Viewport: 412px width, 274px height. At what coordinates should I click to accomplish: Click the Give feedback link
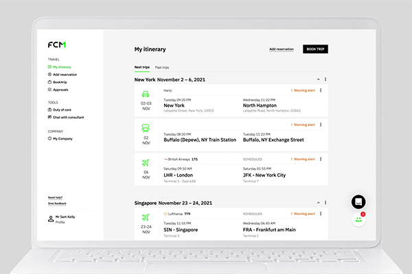click(x=57, y=203)
